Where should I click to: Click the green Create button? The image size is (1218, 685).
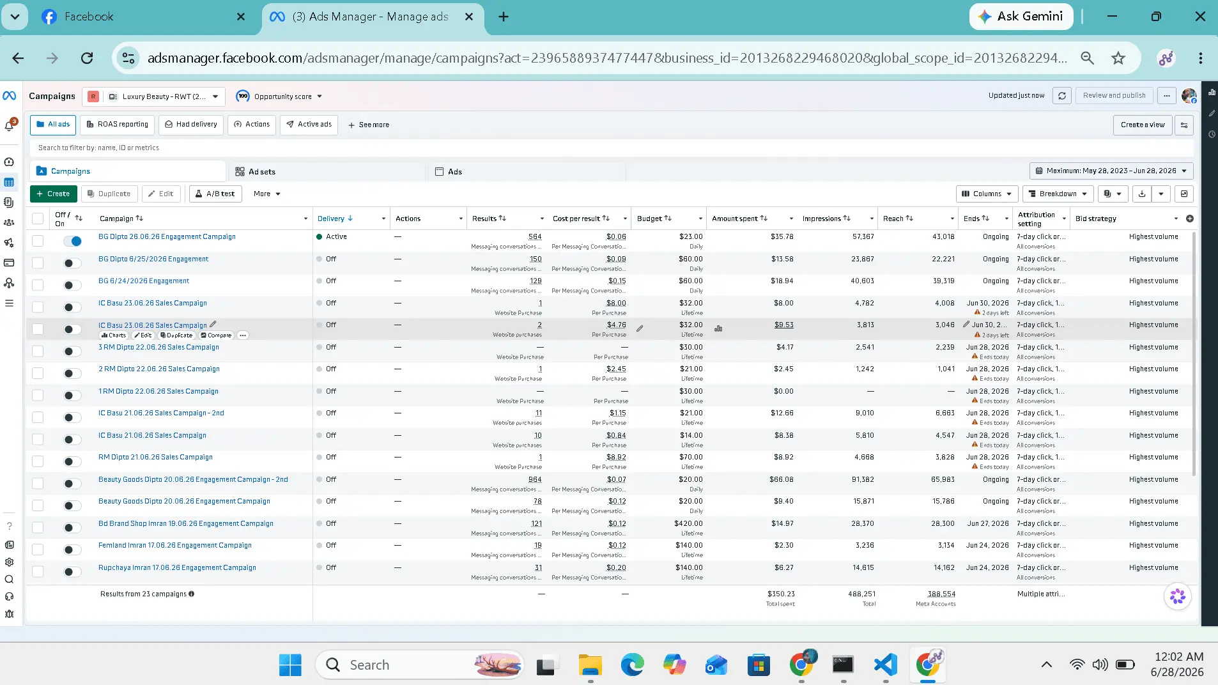point(54,194)
